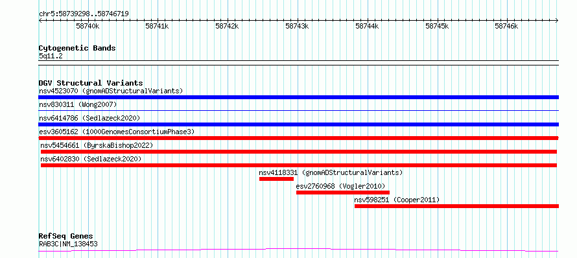Screen dimensions: 577x258
Task: Open the esv3605162 1000Genomes variant label
Action: (x=117, y=132)
